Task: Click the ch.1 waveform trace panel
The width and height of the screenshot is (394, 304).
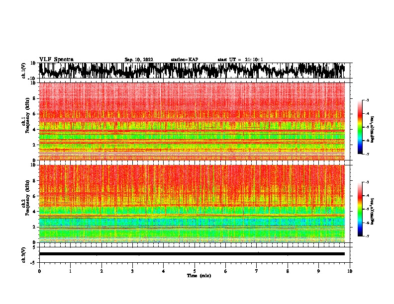Action: click(x=194, y=71)
